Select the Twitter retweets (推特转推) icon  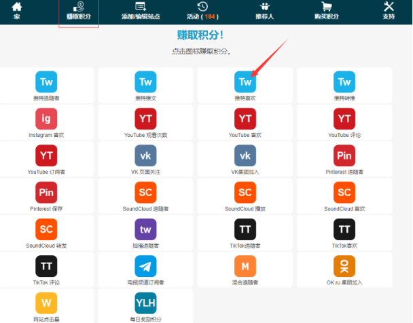pyautogui.click(x=344, y=83)
